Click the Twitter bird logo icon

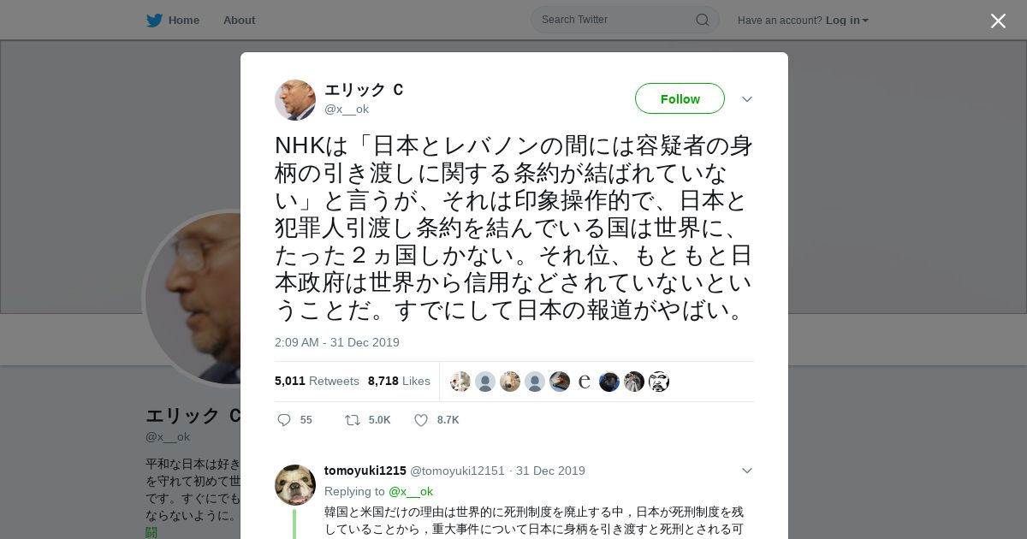point(154,20)
